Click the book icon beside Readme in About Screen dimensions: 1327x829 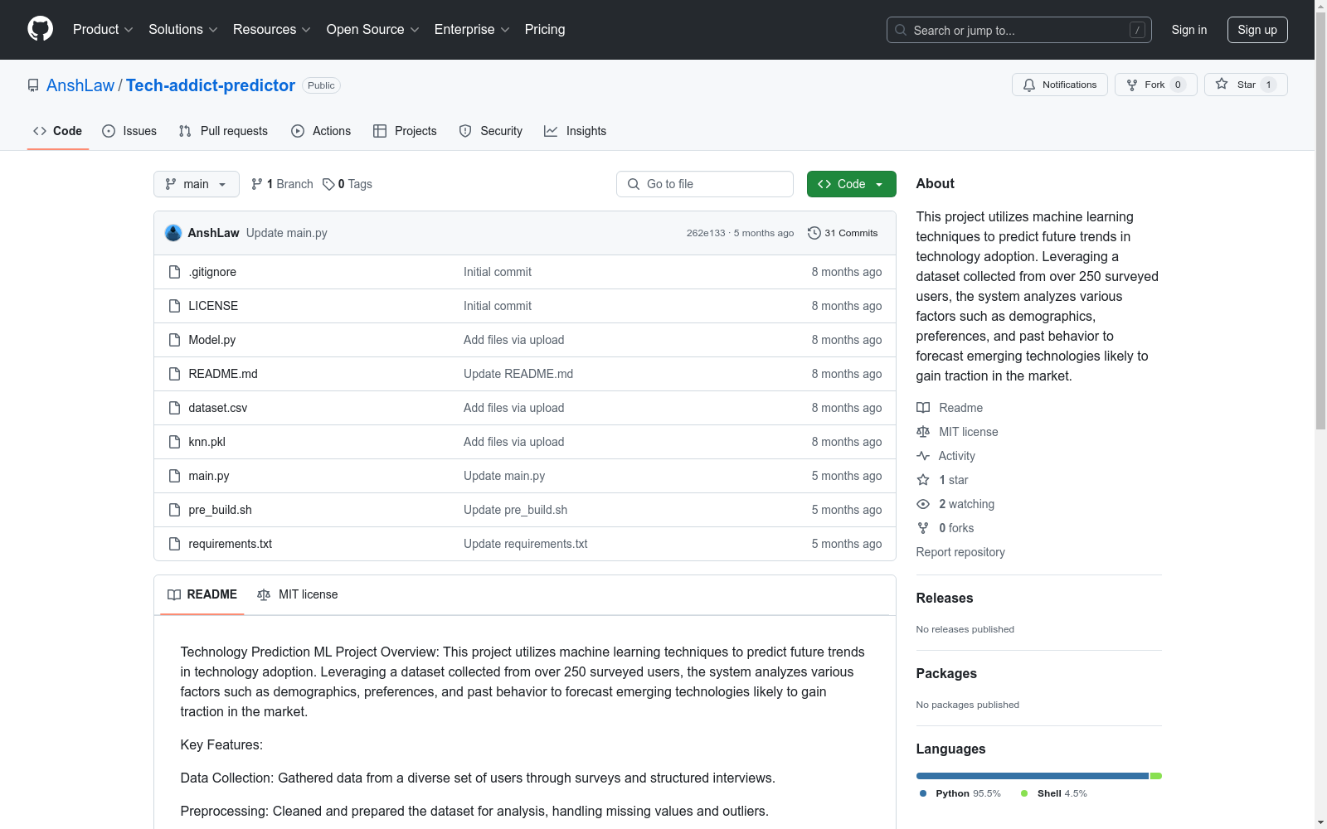coord(923,408)
